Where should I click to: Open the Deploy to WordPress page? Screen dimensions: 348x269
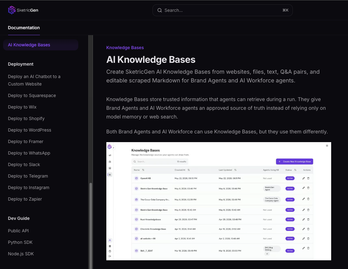pyautogui.click(x=30, y=130)
